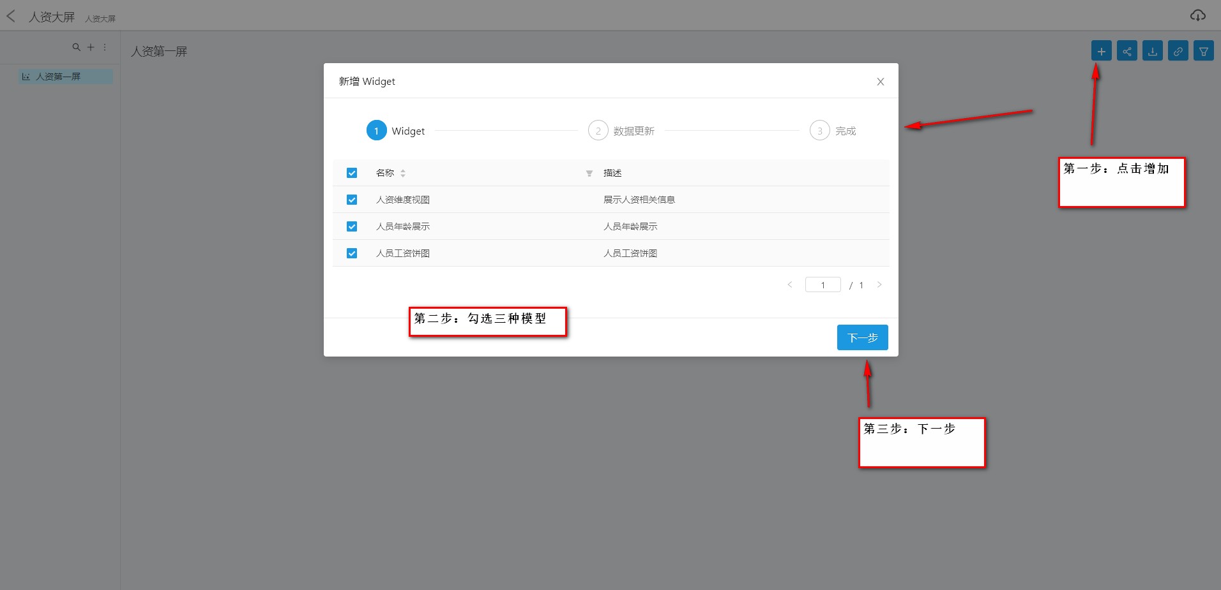The image size is (1221, 590).
Task: Open the global filter funnel button
Action: (x=1203, y=51)
